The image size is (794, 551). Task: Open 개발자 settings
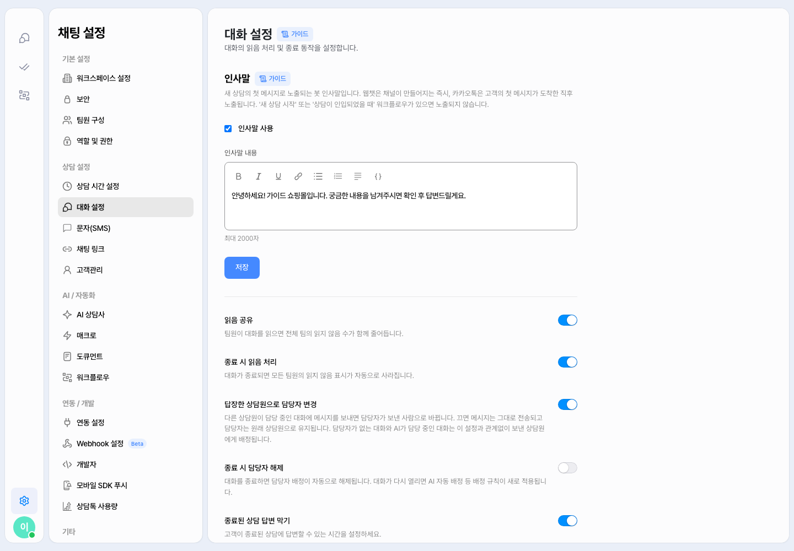[x=126, y=464]
